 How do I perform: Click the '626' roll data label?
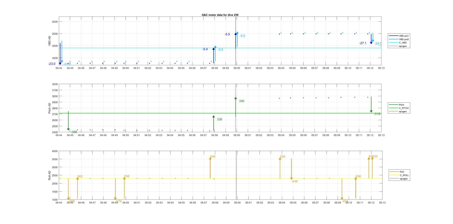coord(282,156)
